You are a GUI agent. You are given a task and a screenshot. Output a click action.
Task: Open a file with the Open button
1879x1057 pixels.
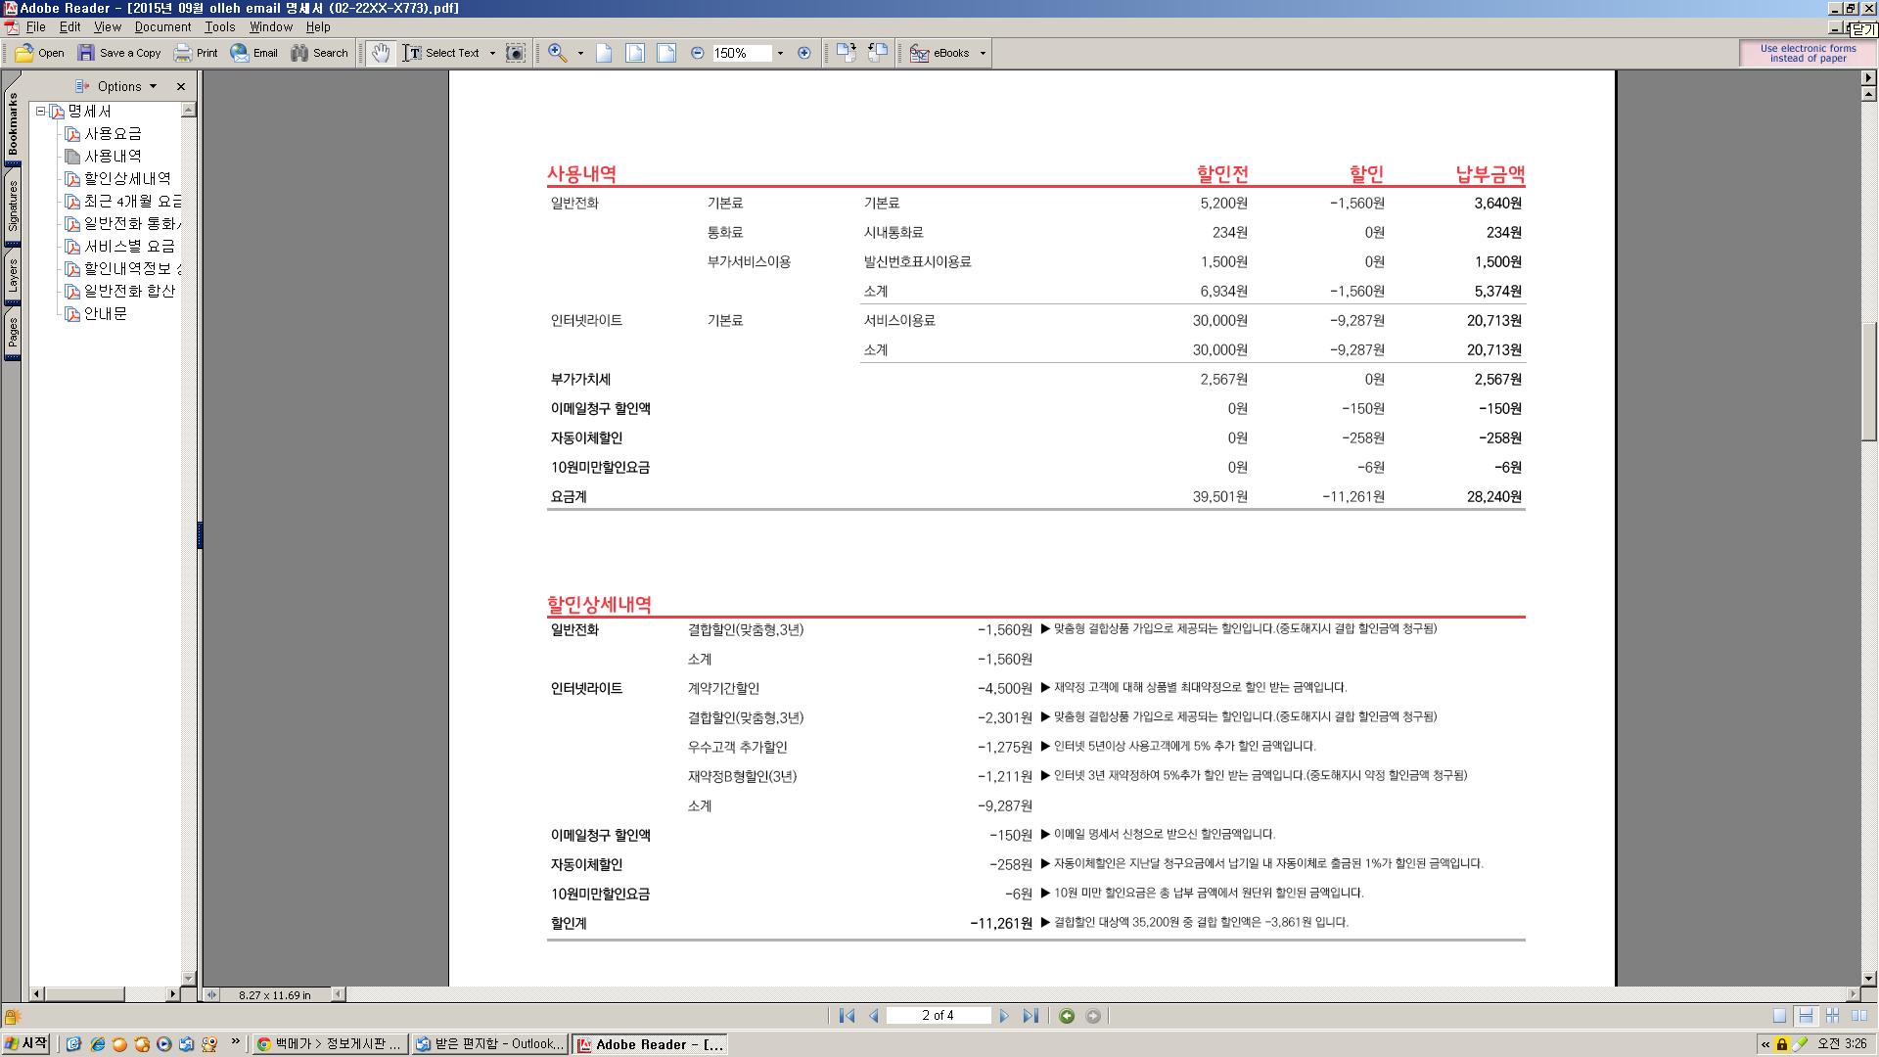point(40,53)
